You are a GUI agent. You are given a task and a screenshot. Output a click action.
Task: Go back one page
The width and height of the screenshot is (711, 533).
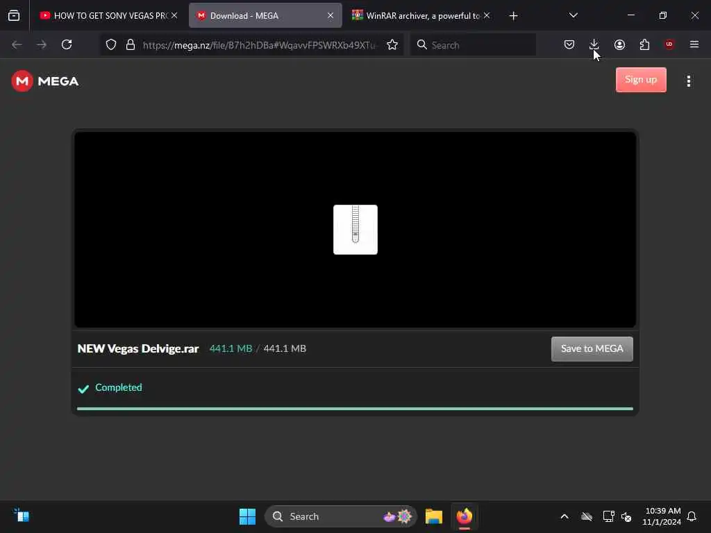(17, 44)
